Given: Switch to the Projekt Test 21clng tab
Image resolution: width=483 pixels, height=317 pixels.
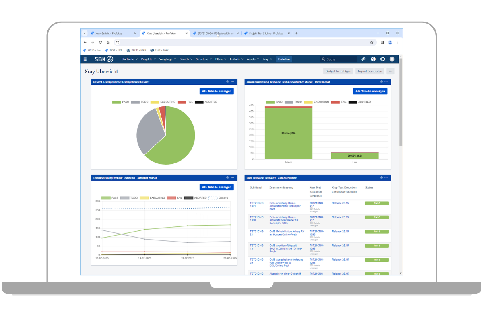Looking at the screenshot, I should [266, 33].
